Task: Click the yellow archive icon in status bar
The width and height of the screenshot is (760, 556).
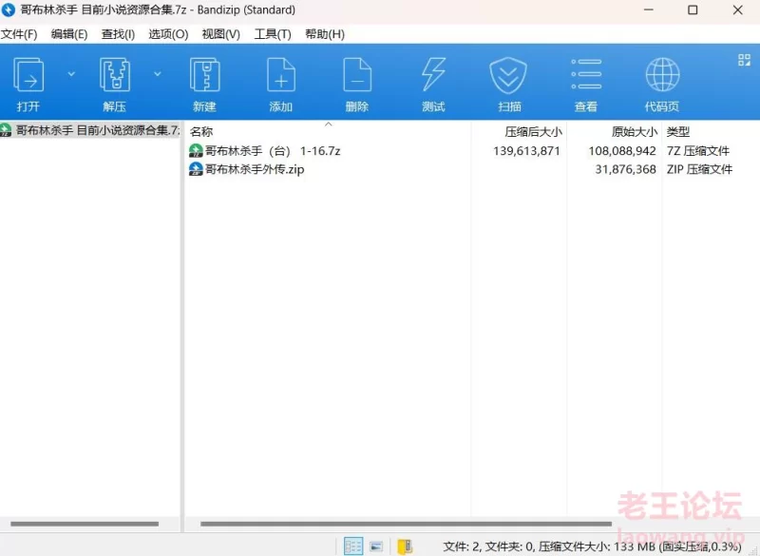Action: 405,546
